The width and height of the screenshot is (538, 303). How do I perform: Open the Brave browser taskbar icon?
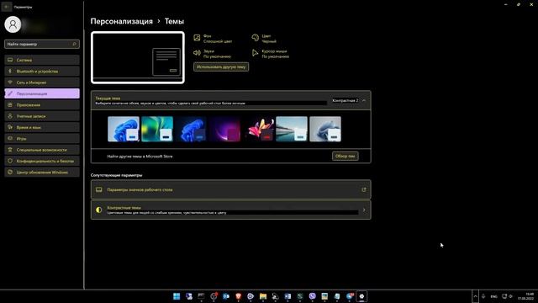coord(238,296)
